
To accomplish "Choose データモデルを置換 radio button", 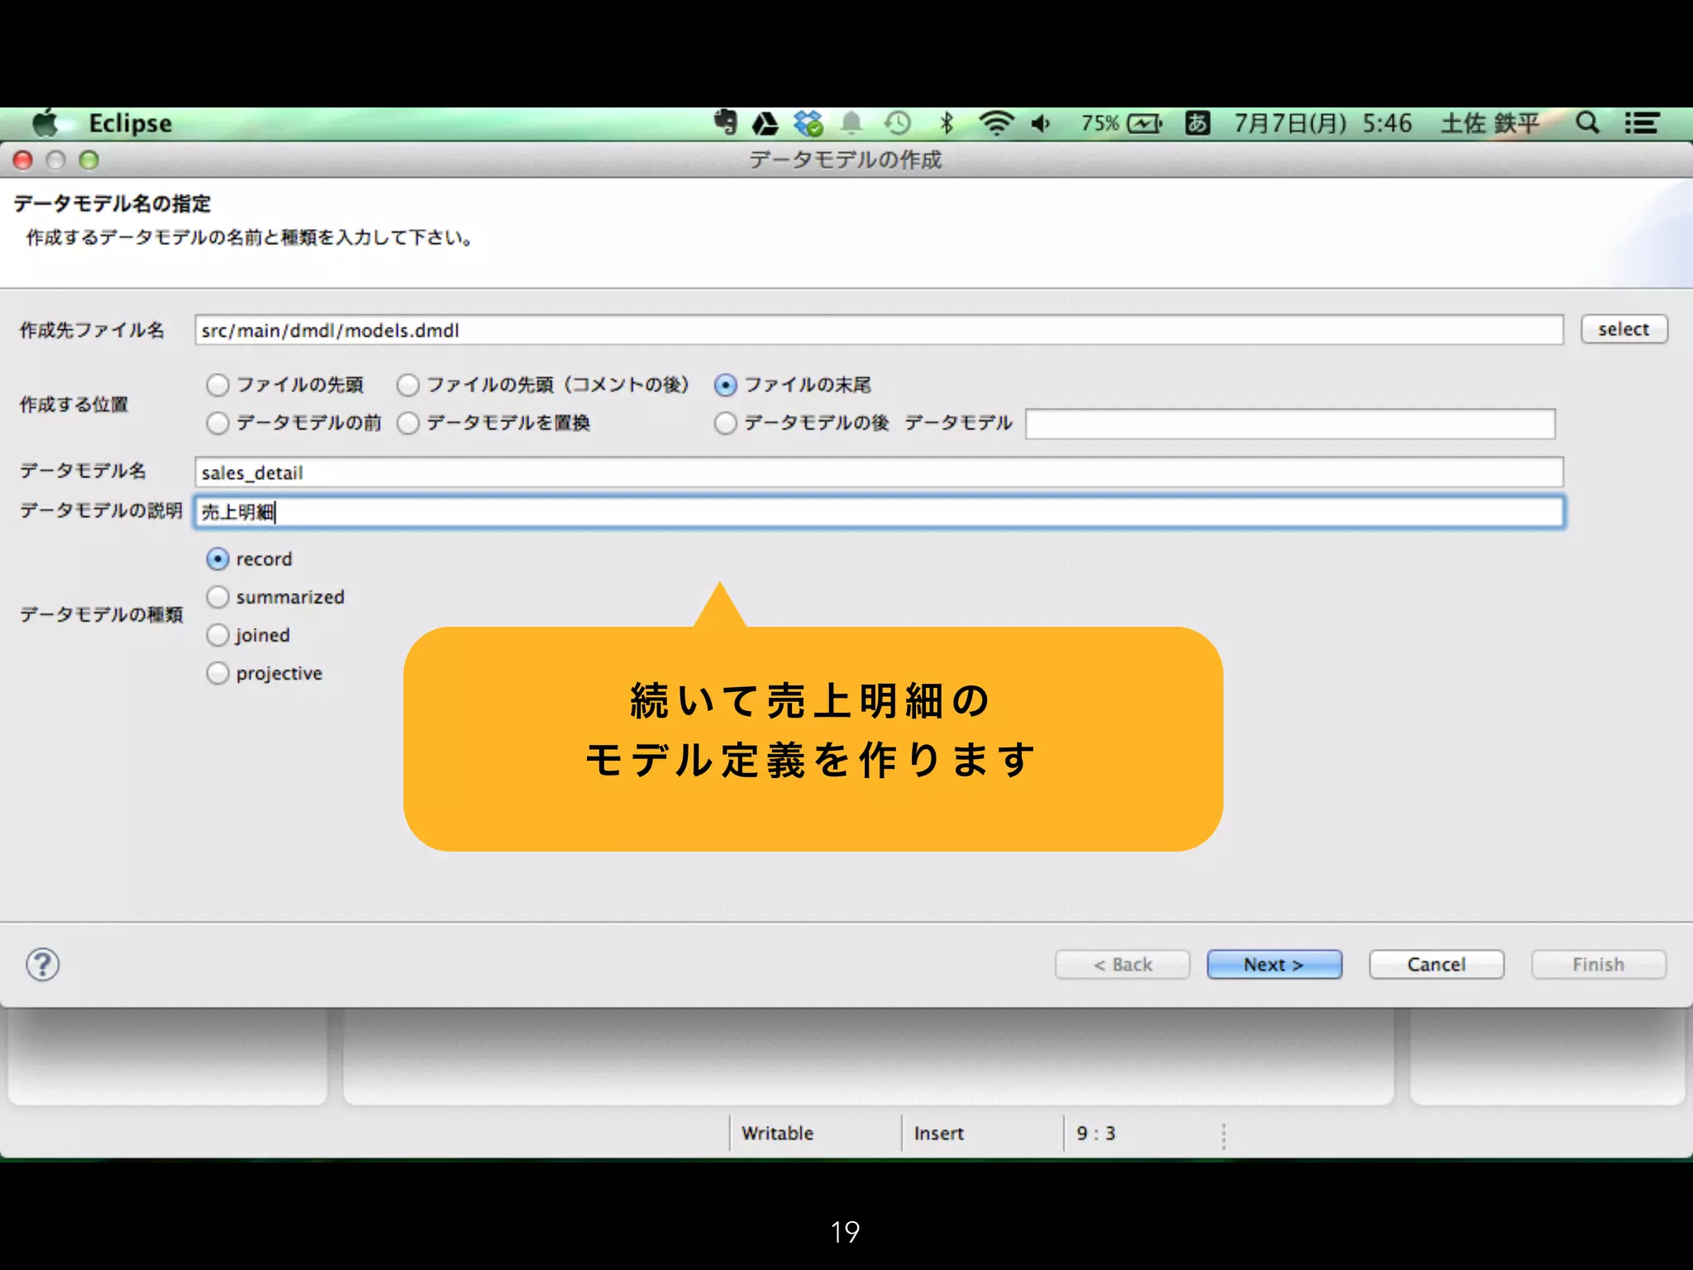I will point(408,423).
